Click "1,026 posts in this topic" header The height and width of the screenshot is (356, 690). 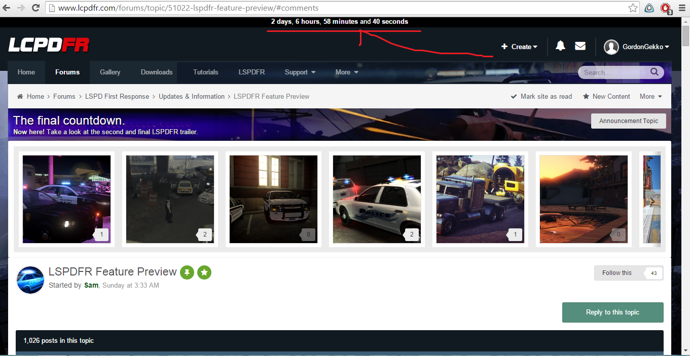coord(59,341)
